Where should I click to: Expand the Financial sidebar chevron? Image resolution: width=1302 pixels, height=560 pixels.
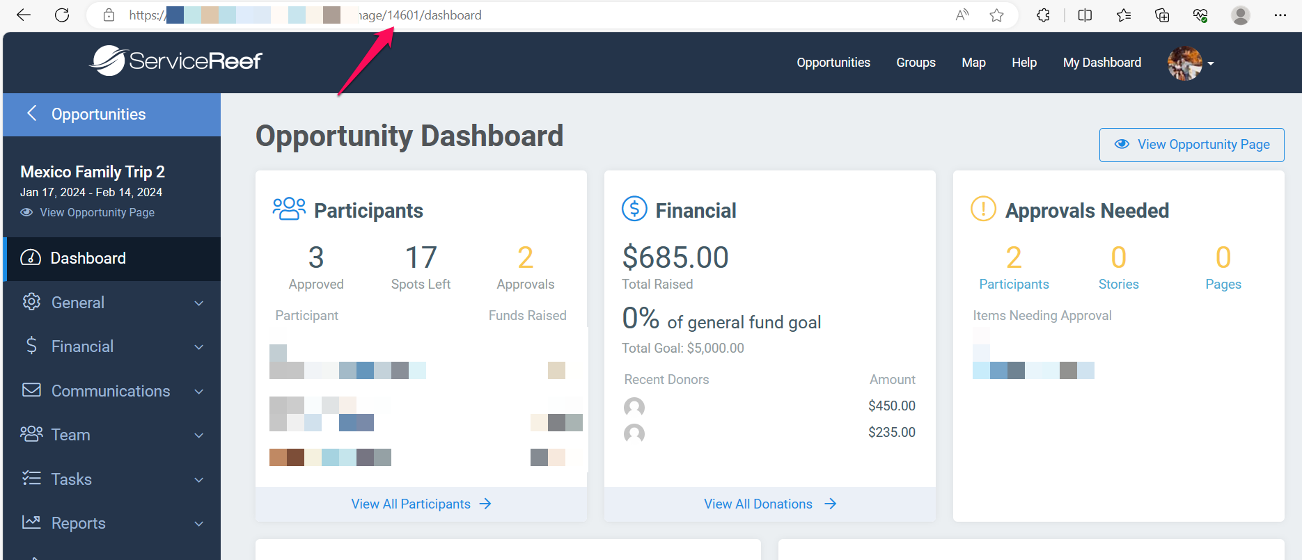coord(199,347)
